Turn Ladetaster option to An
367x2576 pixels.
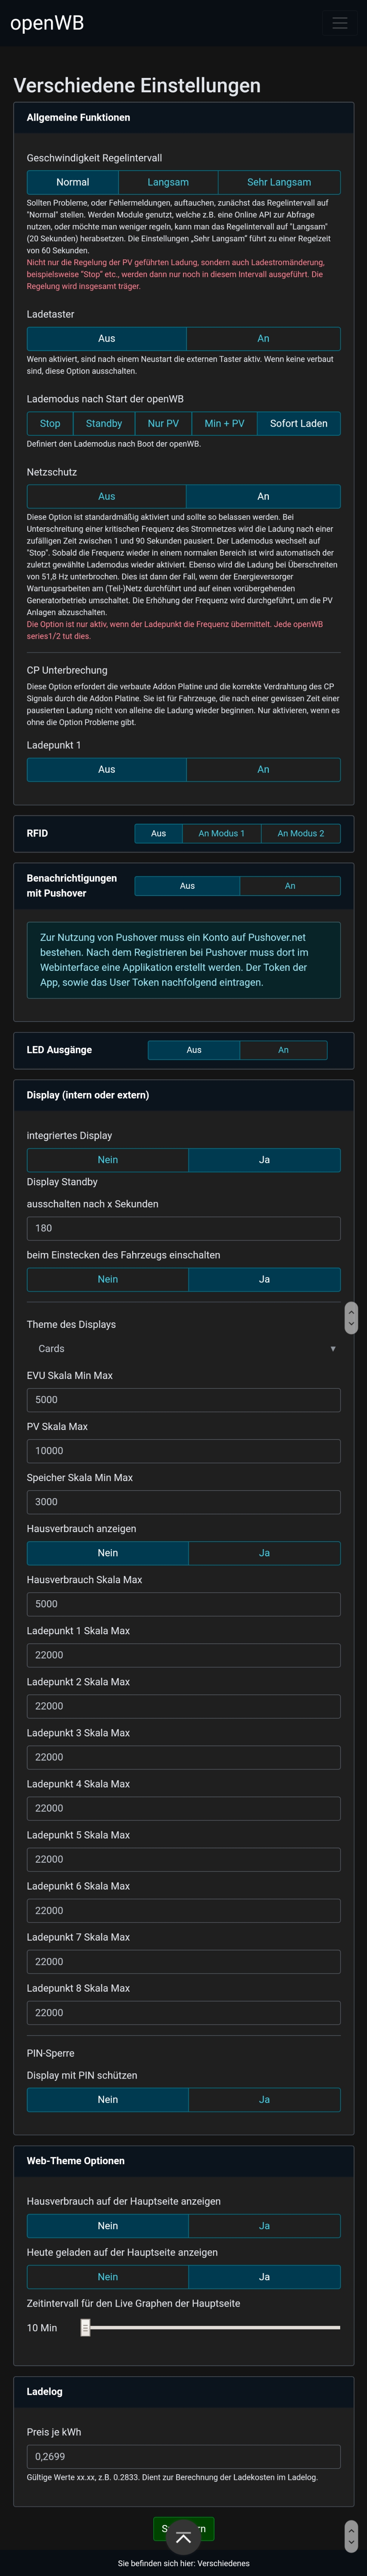[262, 338]
